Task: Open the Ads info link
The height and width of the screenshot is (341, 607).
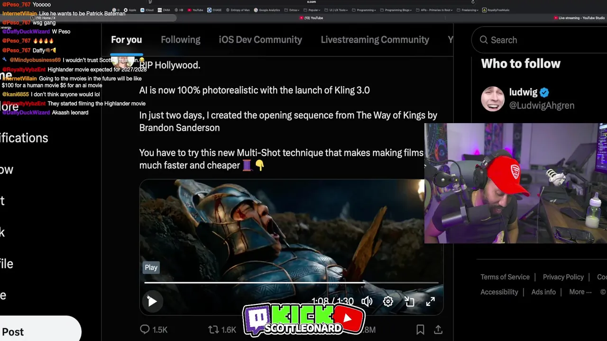Action: tap(543, 292)
